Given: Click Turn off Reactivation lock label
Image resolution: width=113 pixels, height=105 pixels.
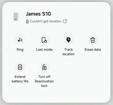Looking at the screenshot, I should click(44, 81).
